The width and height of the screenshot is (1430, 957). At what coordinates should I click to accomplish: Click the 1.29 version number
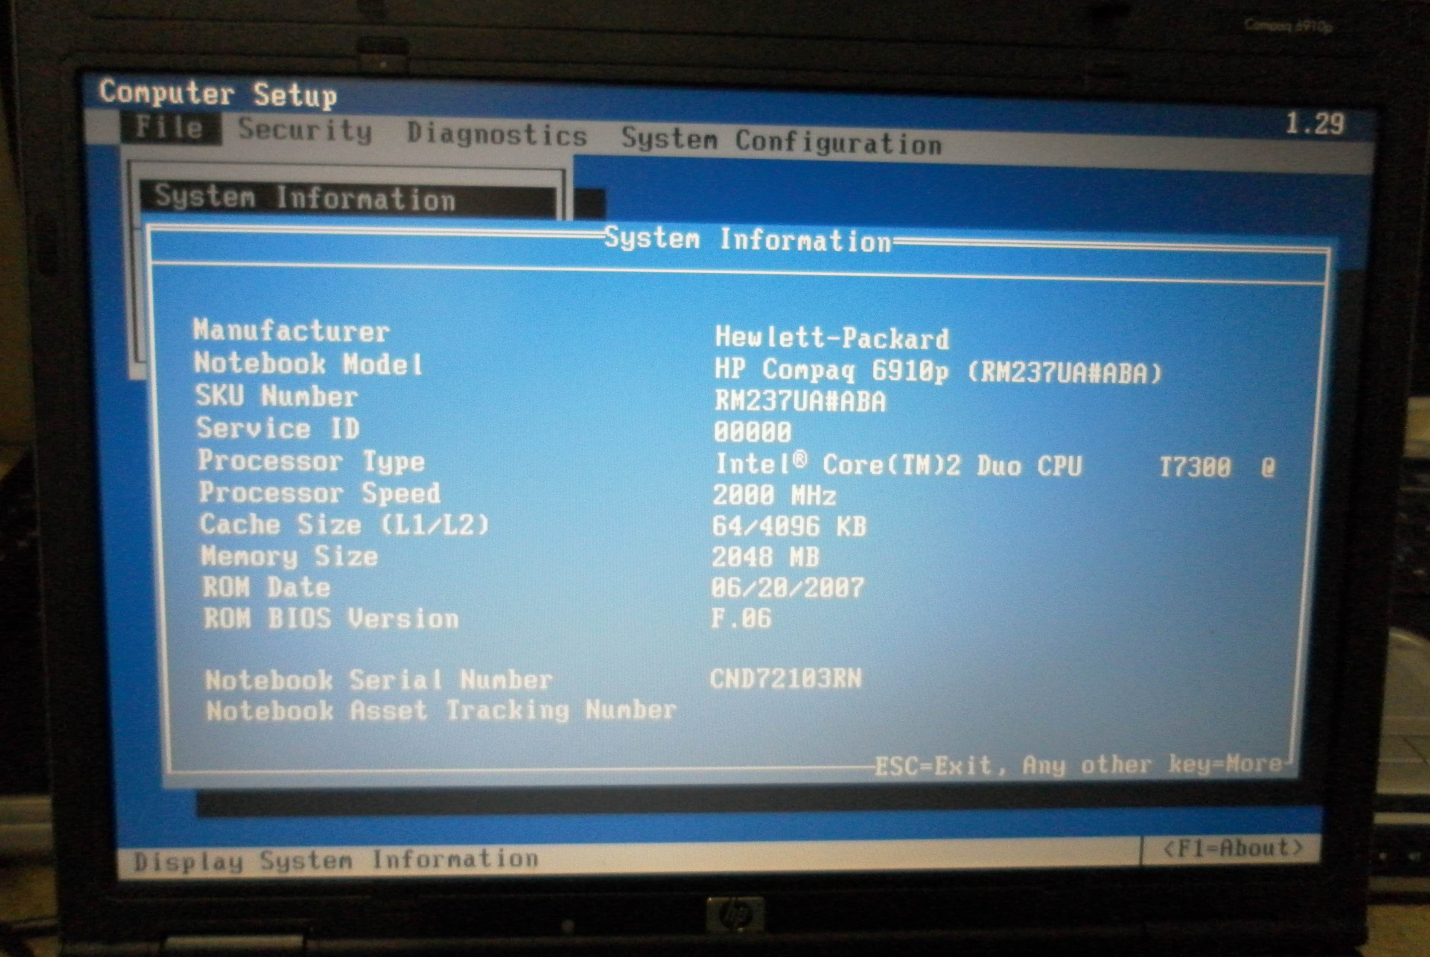[x=1315, y=124]
